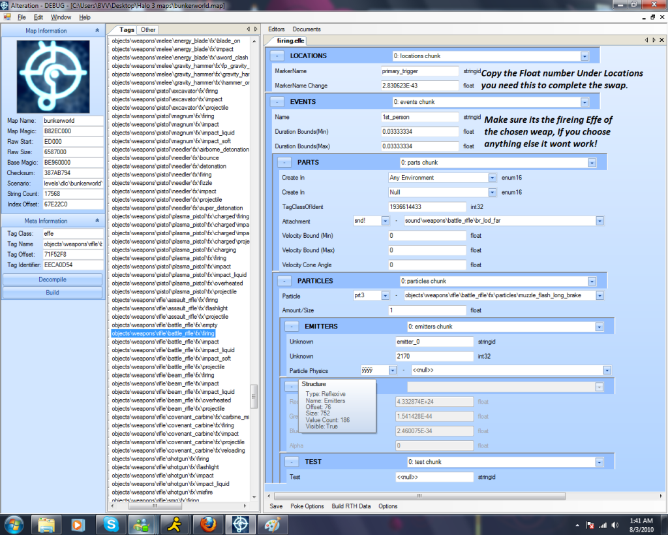Image resolution: width=668 pixels, height=535 pixels.
Task: Click Save in the bottom toolbar
Action: pos(276,506)
